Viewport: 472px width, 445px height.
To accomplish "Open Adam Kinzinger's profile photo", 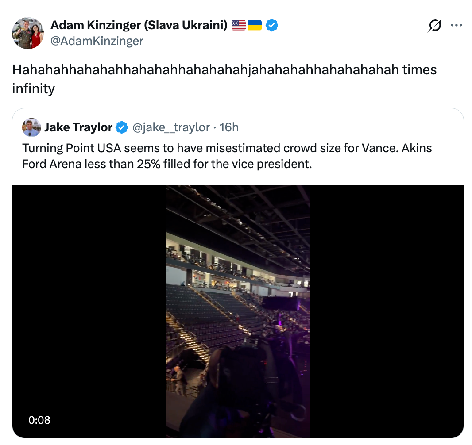I will pos(28,33).
